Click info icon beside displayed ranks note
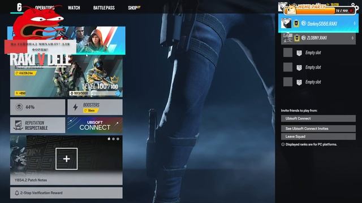Image resolution: width=362 pixels, height=203 pixels. 283,144
